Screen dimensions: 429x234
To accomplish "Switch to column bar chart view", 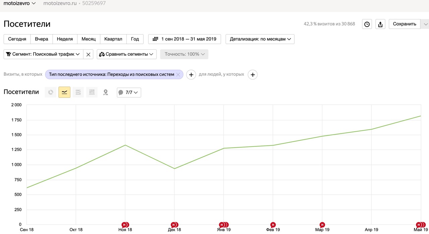I will tap(92, 92).
